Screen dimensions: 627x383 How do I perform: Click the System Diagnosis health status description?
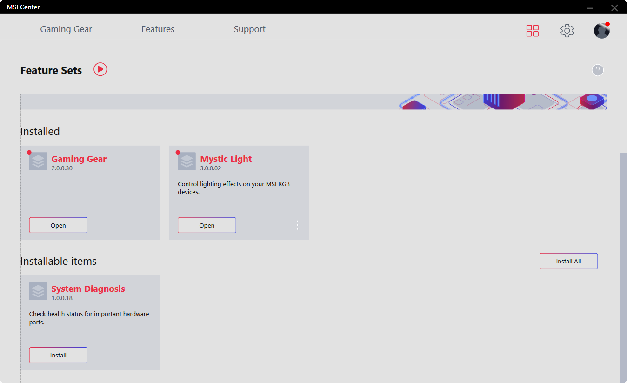click(x=89, y=318)
